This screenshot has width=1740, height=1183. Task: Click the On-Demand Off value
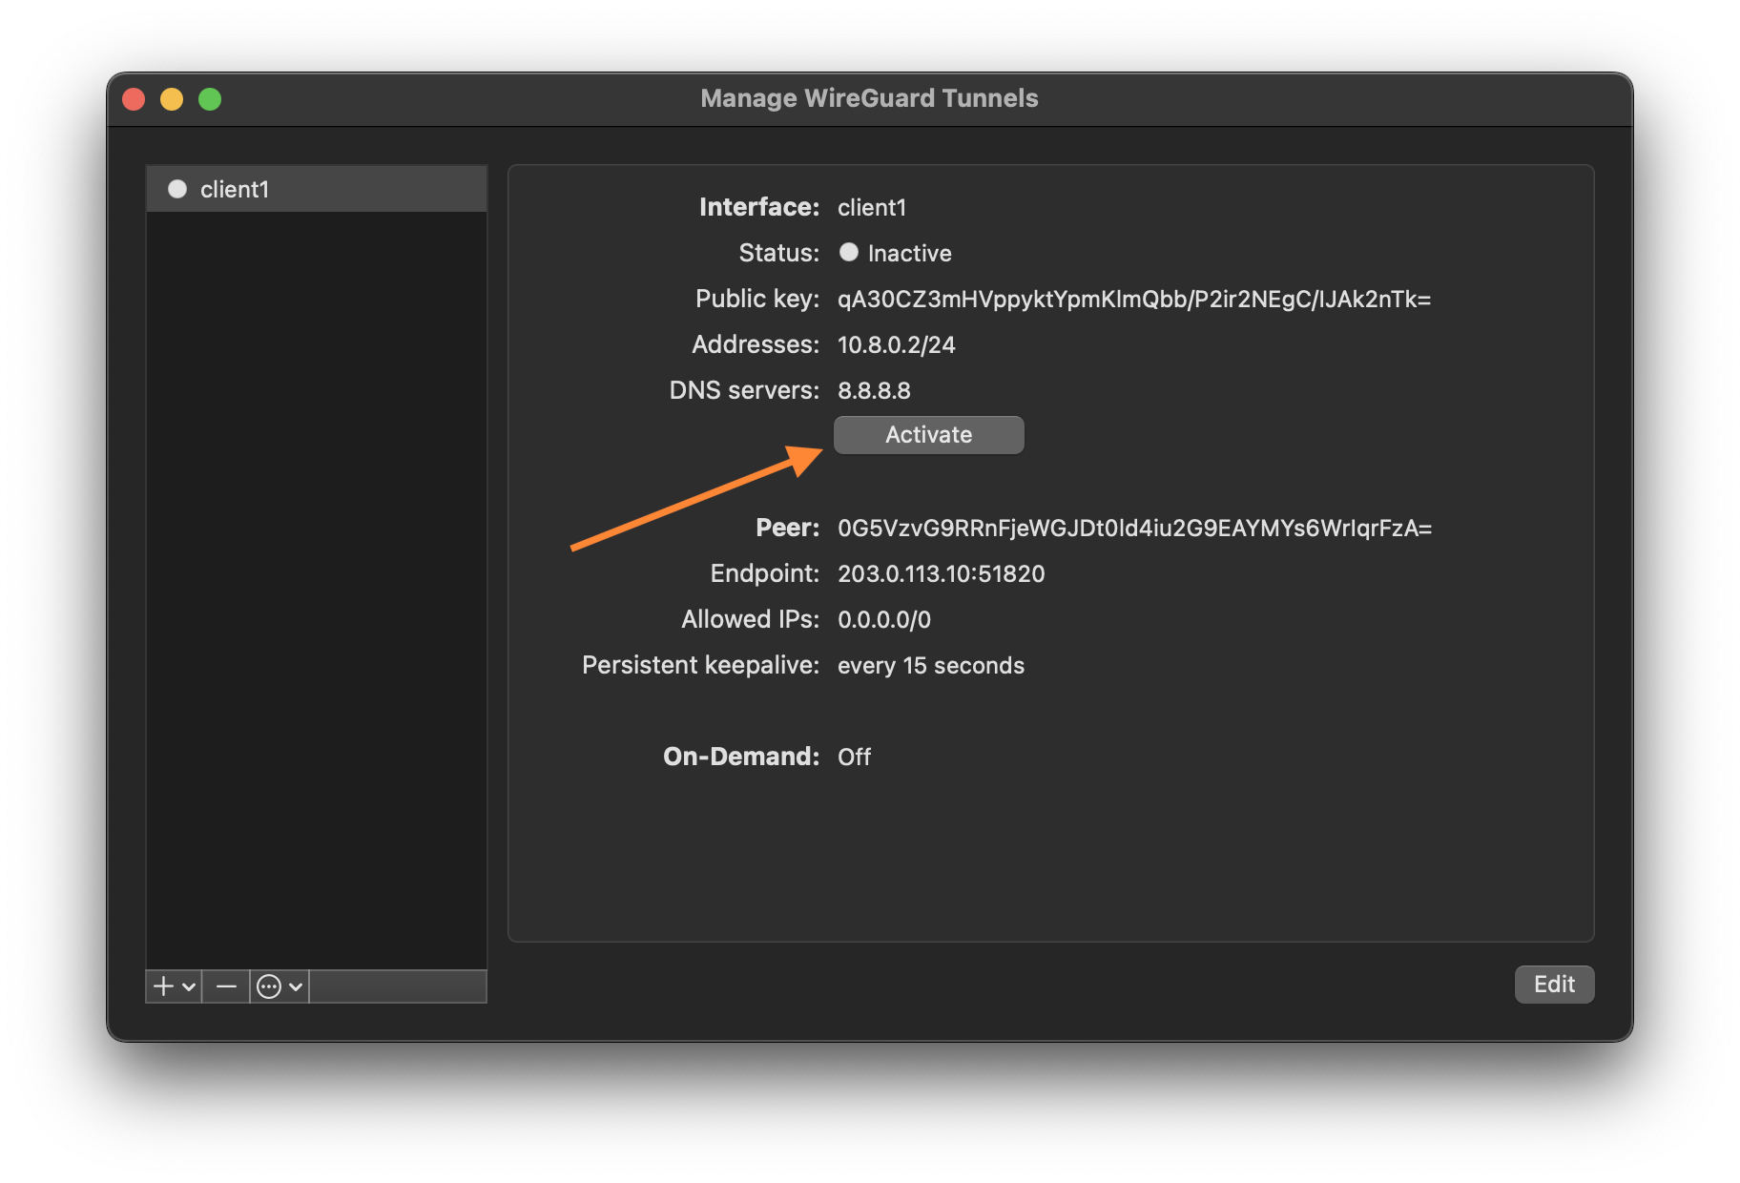click(x=854, y=758)
